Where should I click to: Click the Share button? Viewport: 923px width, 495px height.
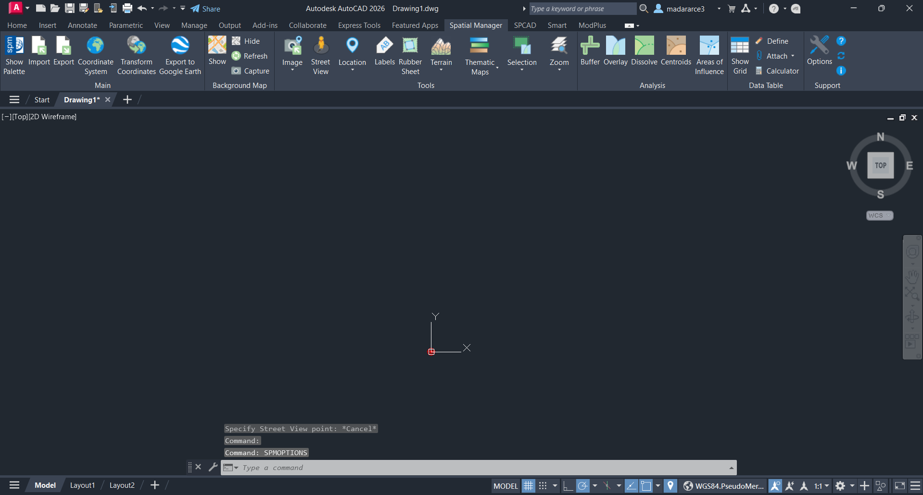205,9
